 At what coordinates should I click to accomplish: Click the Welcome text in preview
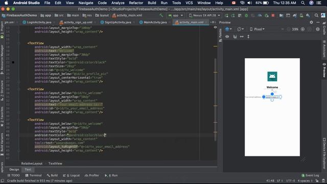click(x=272, y=87)
